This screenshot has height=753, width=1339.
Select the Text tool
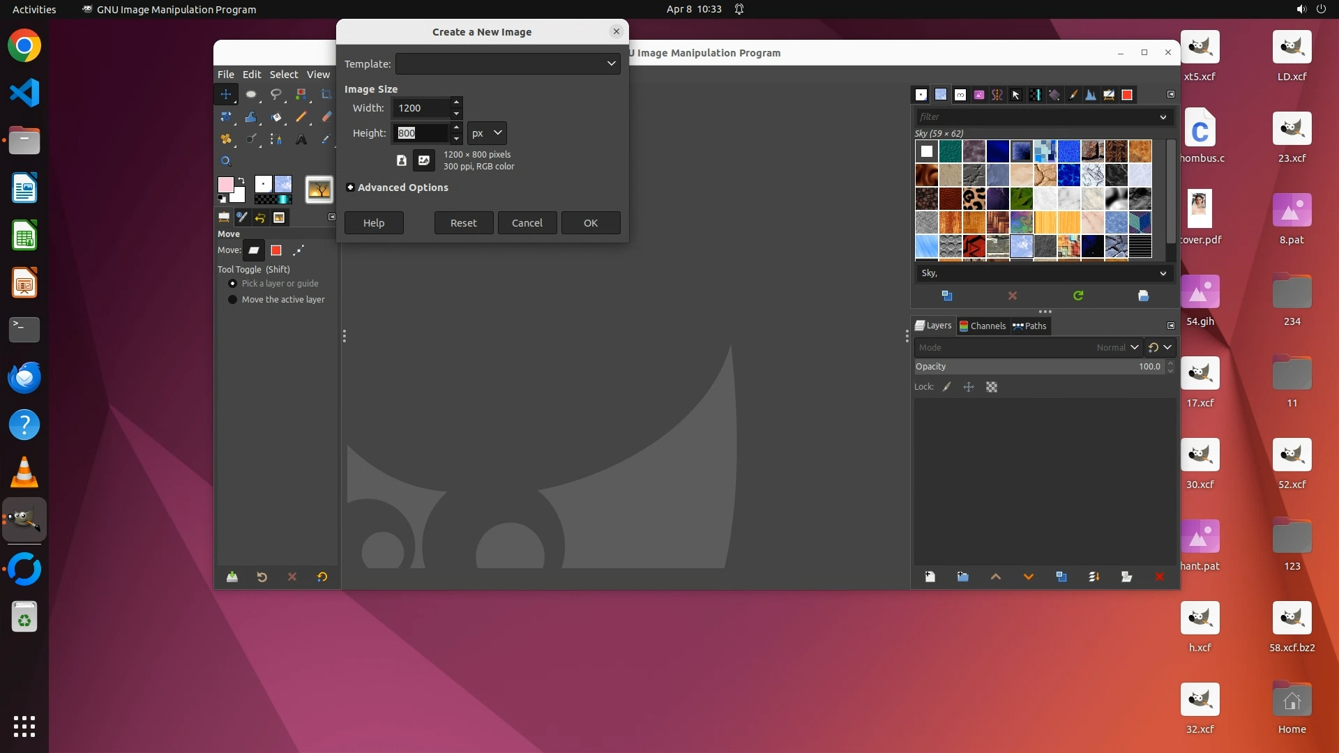point(301,139)
